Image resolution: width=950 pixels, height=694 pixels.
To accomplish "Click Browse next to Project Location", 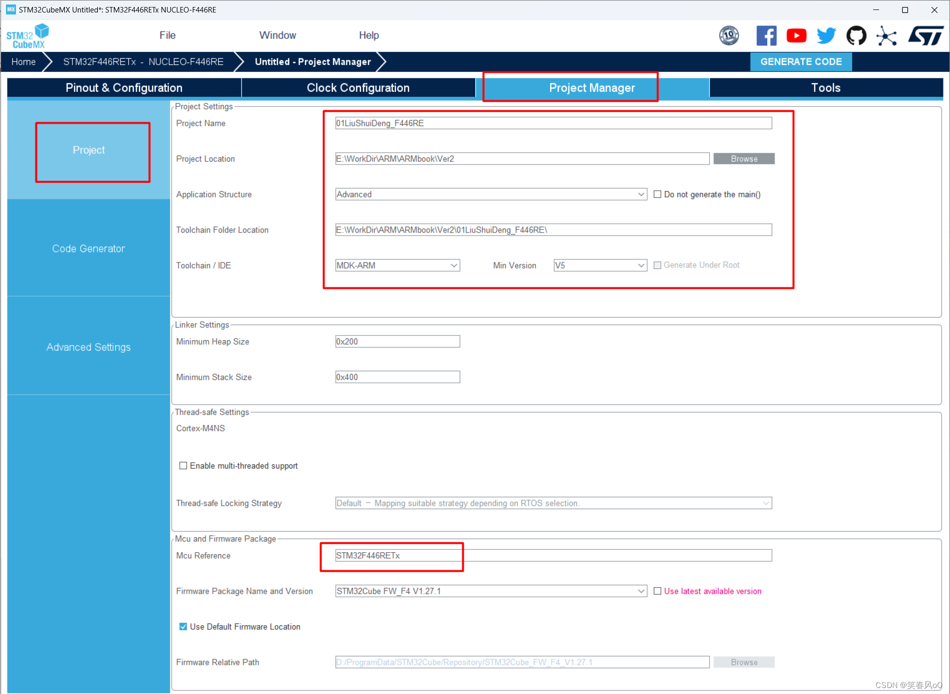I will tap(744, 159).
